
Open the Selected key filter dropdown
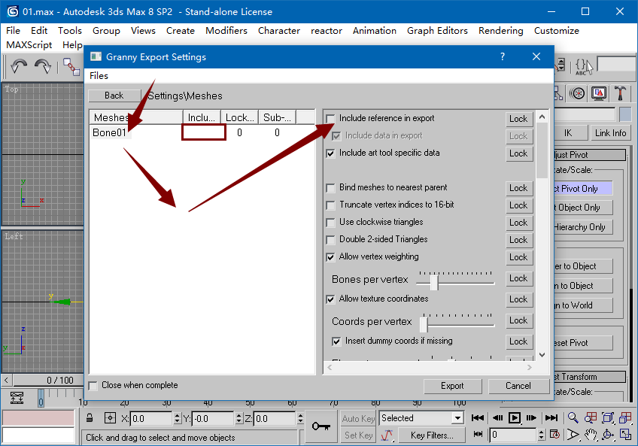[457, 418]
